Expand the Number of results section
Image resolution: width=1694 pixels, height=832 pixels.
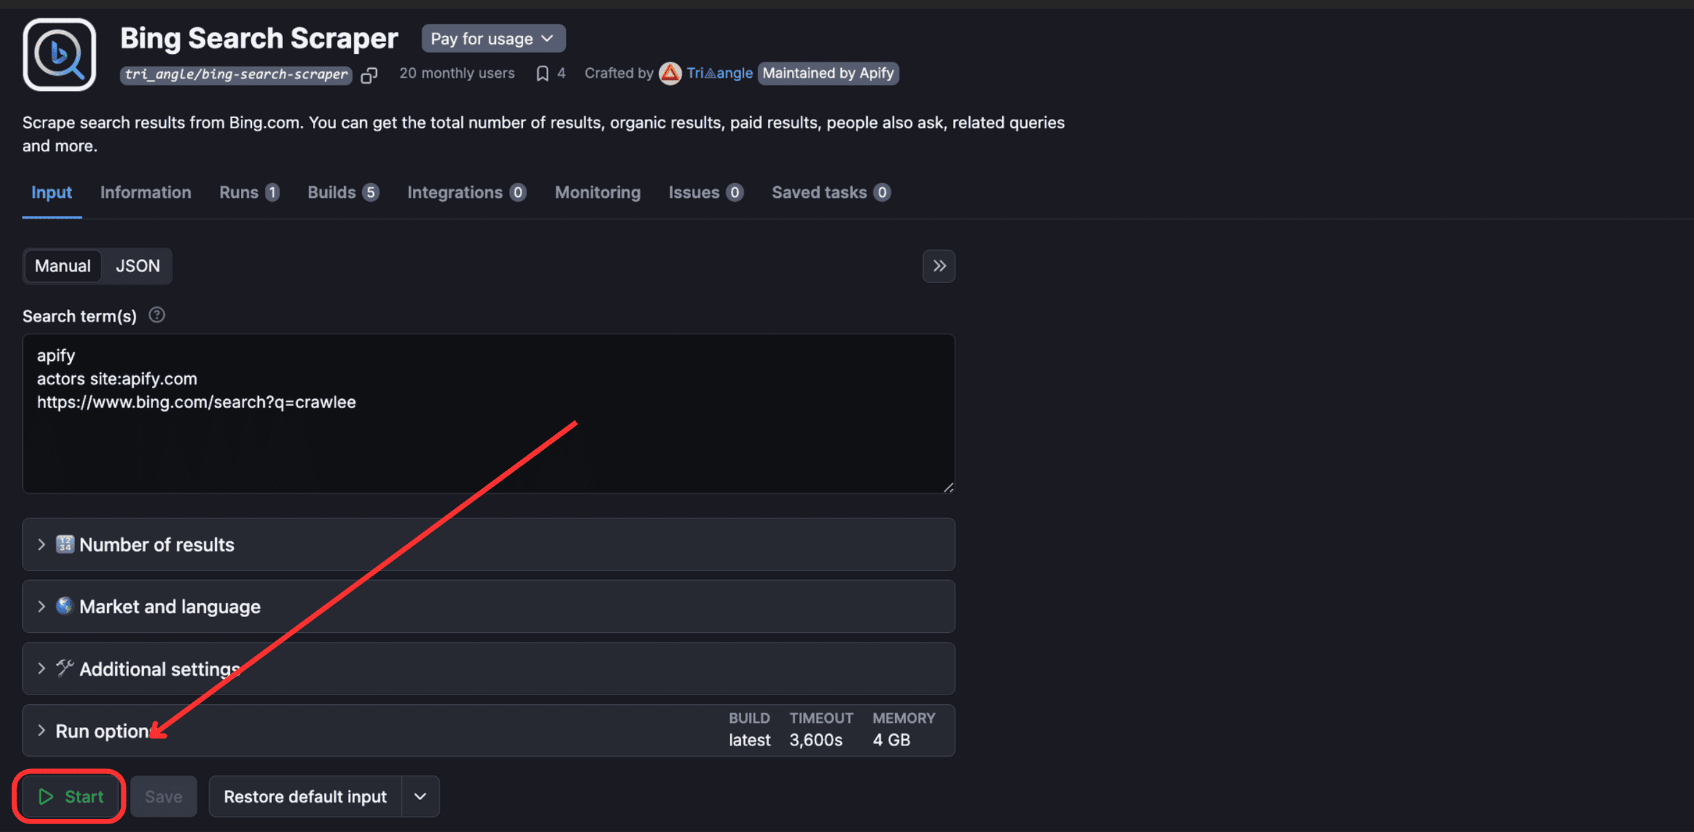[156, 544]
